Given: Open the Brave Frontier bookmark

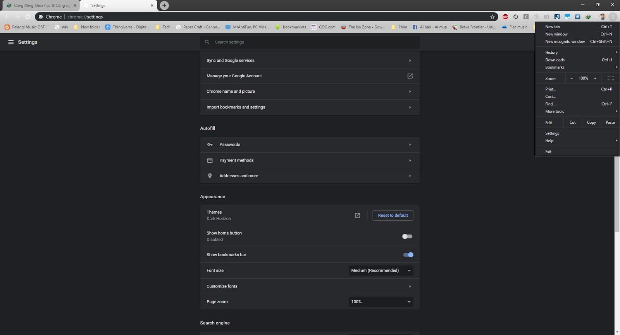Looking at the screenshot, I should pos(474,27).
